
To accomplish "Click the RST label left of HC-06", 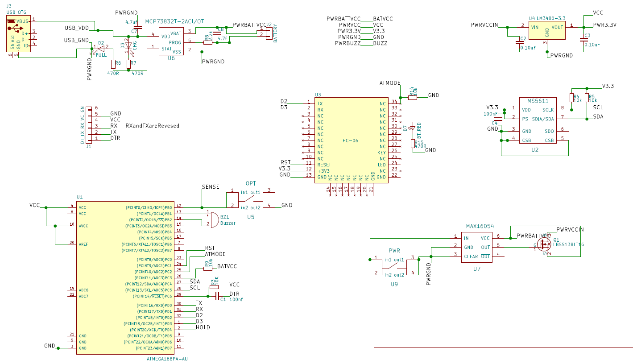I will click(285, 162).
